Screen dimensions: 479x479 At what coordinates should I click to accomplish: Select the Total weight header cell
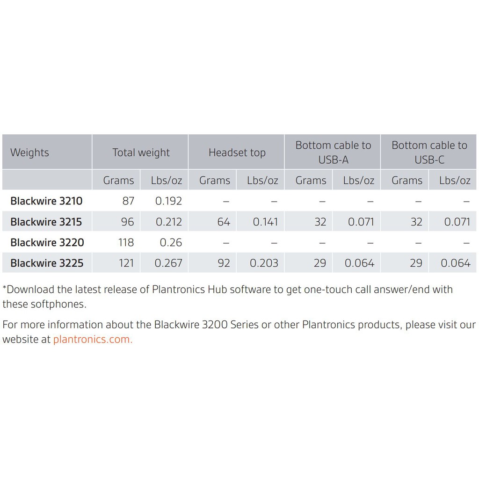[141, 152]
